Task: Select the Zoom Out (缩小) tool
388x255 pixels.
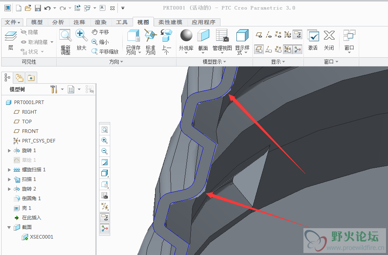Action: click(x=100, y=42)
